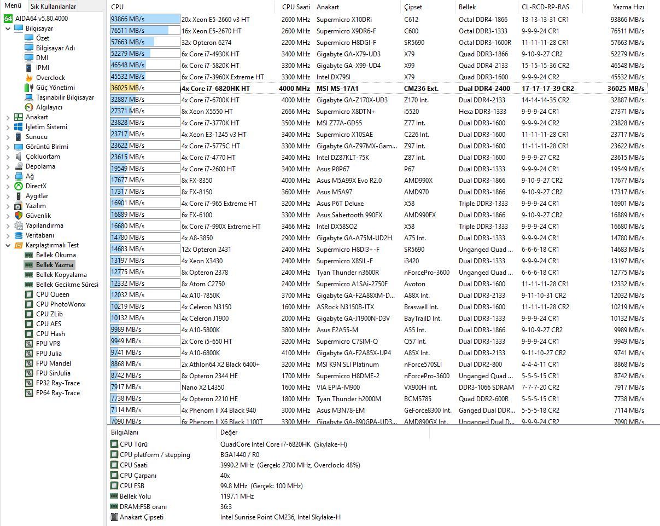Expand the Anakart tree node
The width and height of the screenshot is (660, 526).
click(8, 117)
